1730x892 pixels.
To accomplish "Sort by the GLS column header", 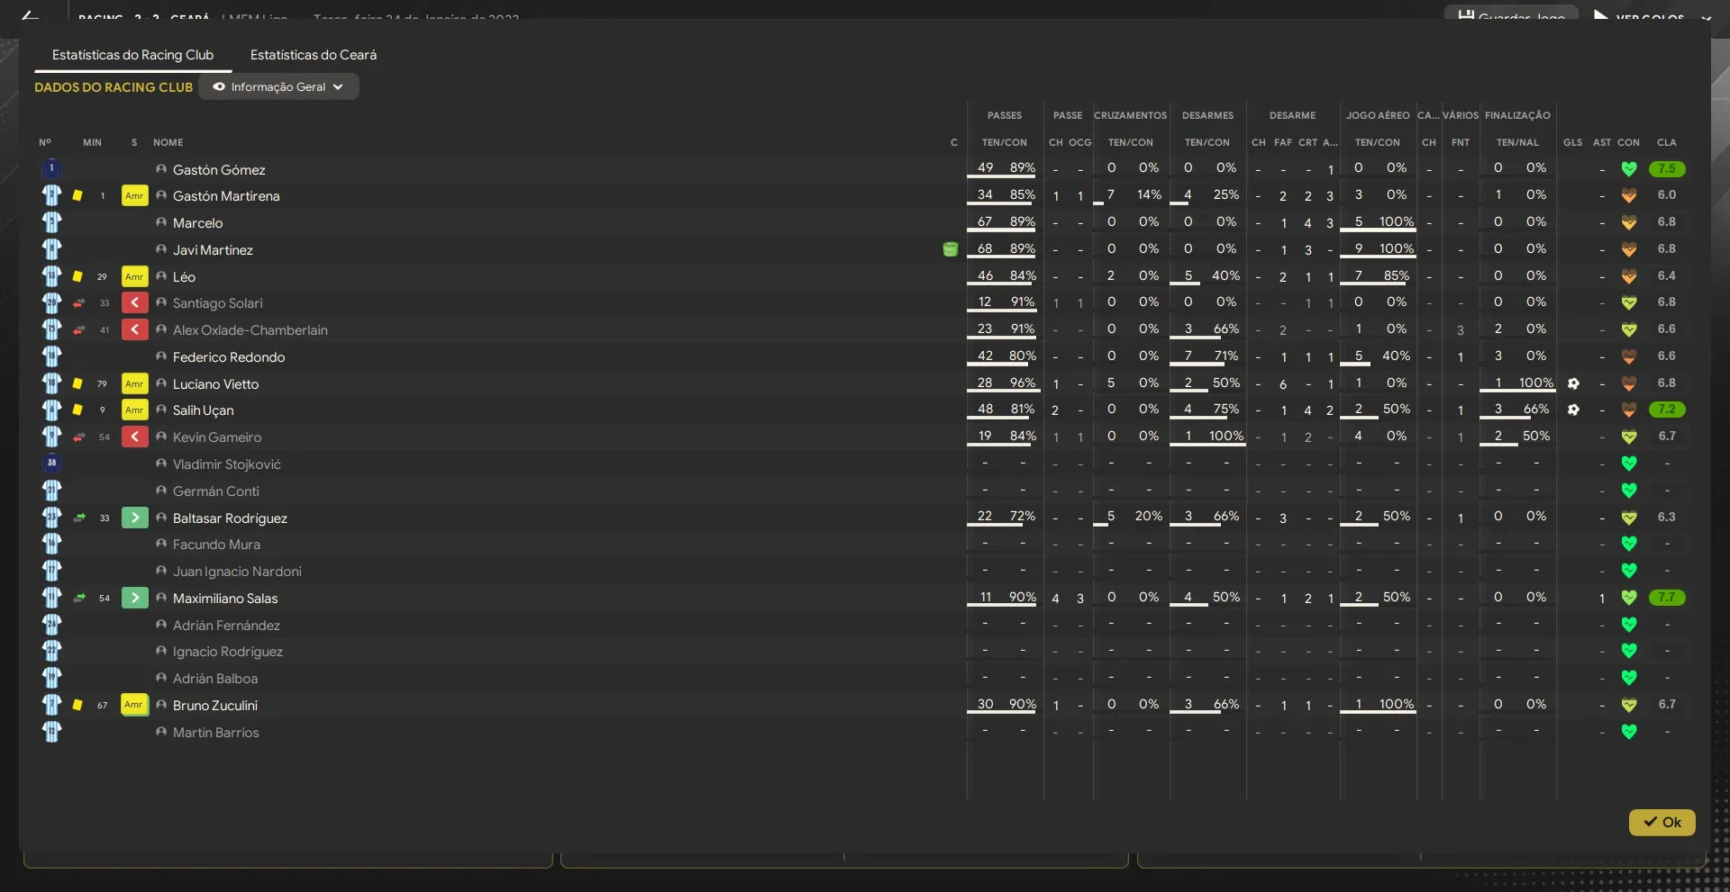I will (1573, 142).
